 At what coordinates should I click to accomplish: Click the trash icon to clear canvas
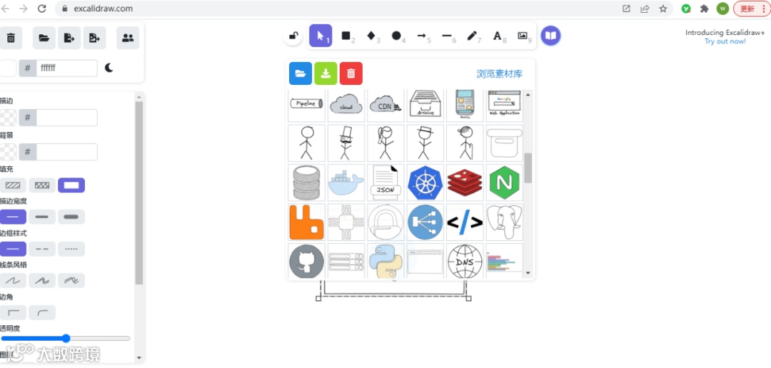[11, 38]
